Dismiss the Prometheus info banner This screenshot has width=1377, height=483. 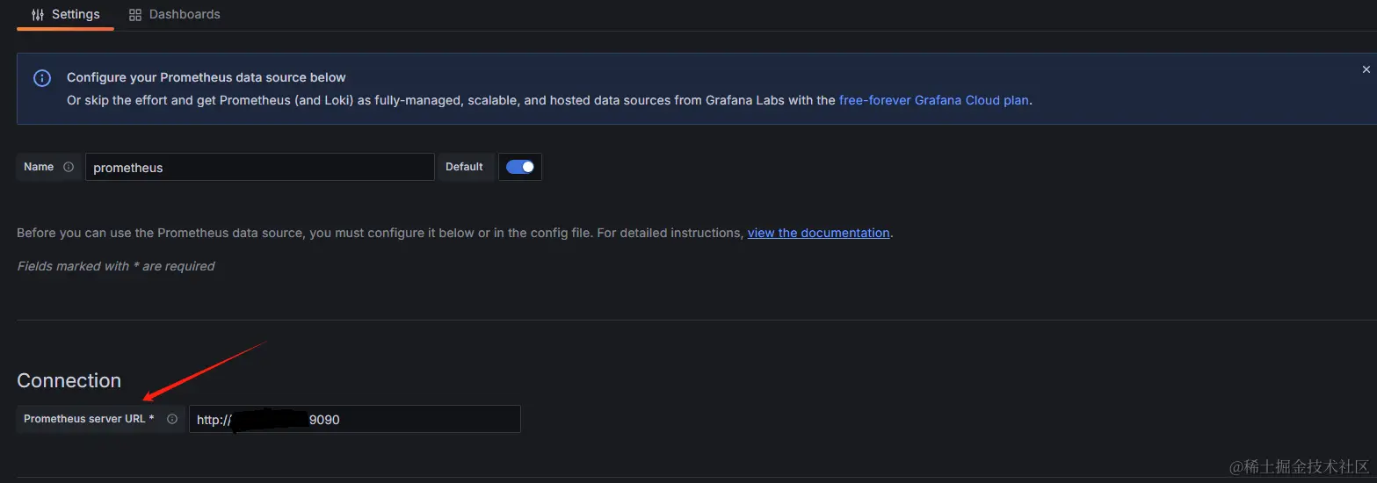pos(1366,69)
